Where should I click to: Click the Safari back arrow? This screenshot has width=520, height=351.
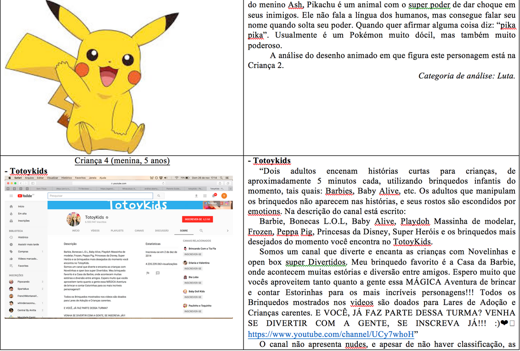(x=21, y=183)
